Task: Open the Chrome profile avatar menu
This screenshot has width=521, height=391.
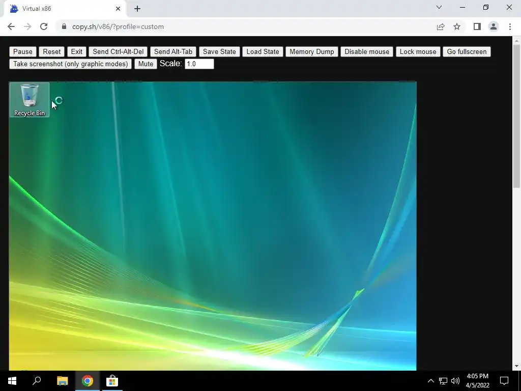Action: click(494, 26)
